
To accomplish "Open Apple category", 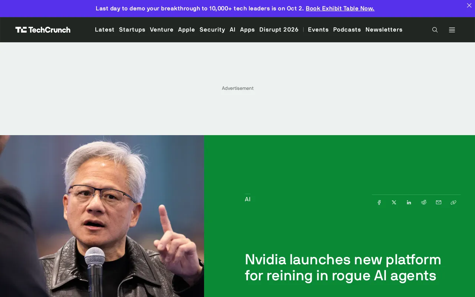I will coord(186,30).
